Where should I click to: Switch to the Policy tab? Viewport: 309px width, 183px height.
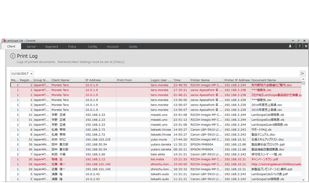tap(72, 47)
